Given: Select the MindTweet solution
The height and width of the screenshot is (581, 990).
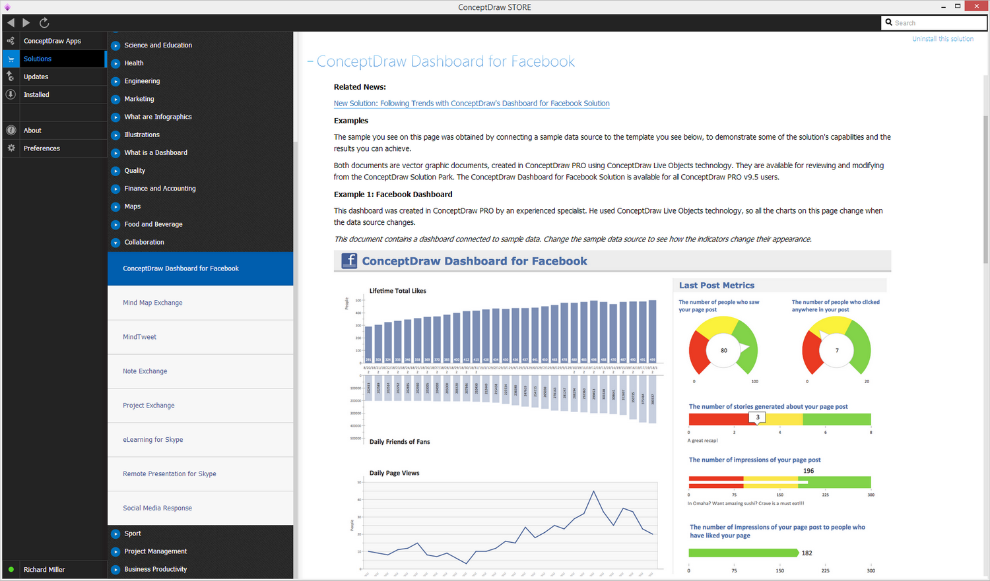Looking at the screenshot, I should coord(201,337).
